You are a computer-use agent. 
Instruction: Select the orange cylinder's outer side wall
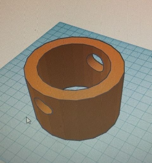[x=80, y=118]
